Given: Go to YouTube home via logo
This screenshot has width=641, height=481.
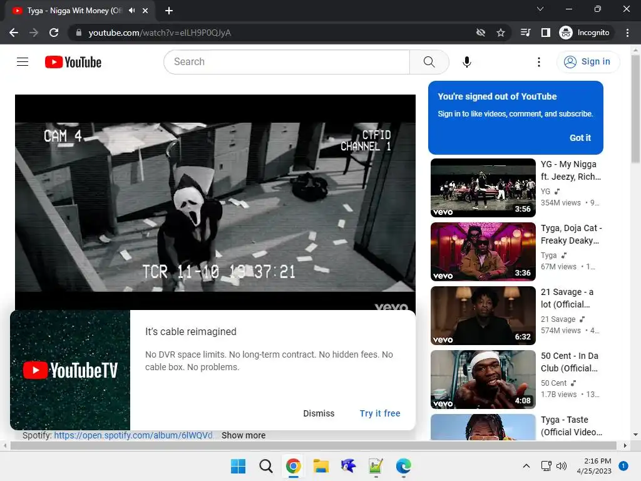Looking at the screenshot, I should click(x=73, y=62).
